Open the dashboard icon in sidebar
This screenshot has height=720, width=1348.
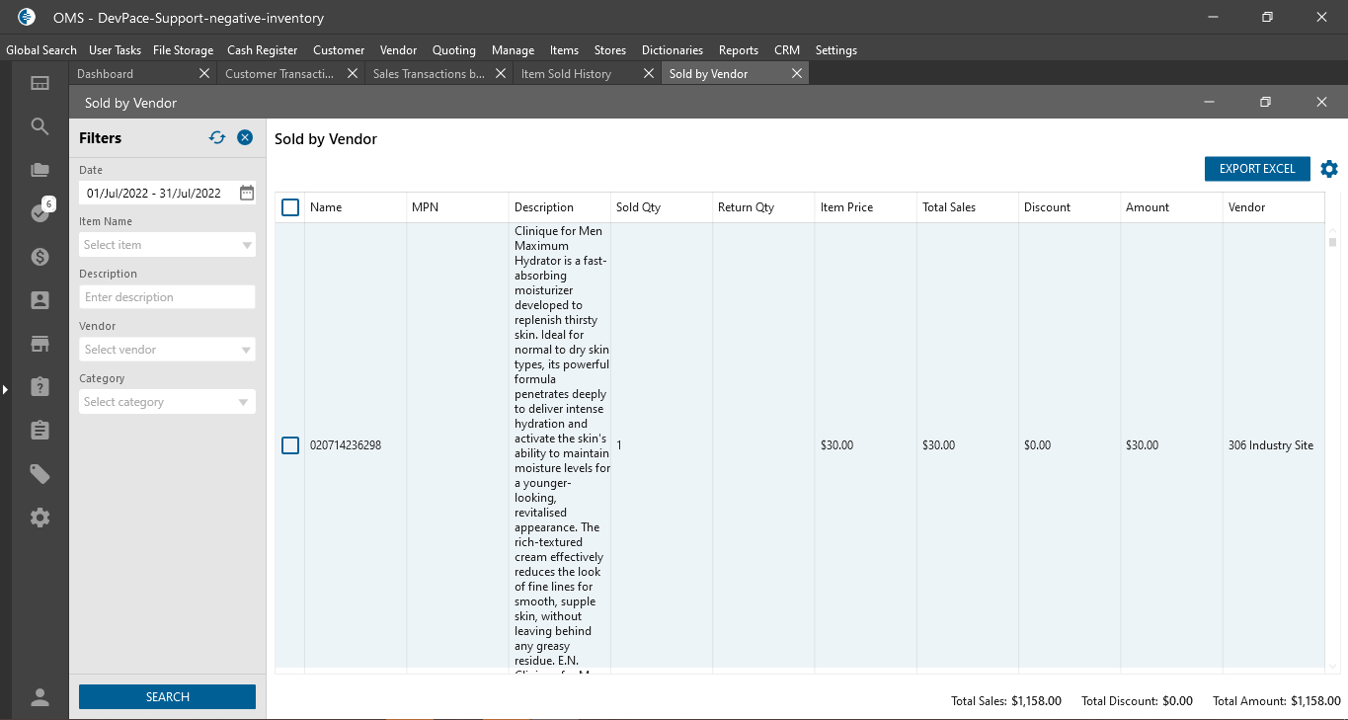[40, 83]
